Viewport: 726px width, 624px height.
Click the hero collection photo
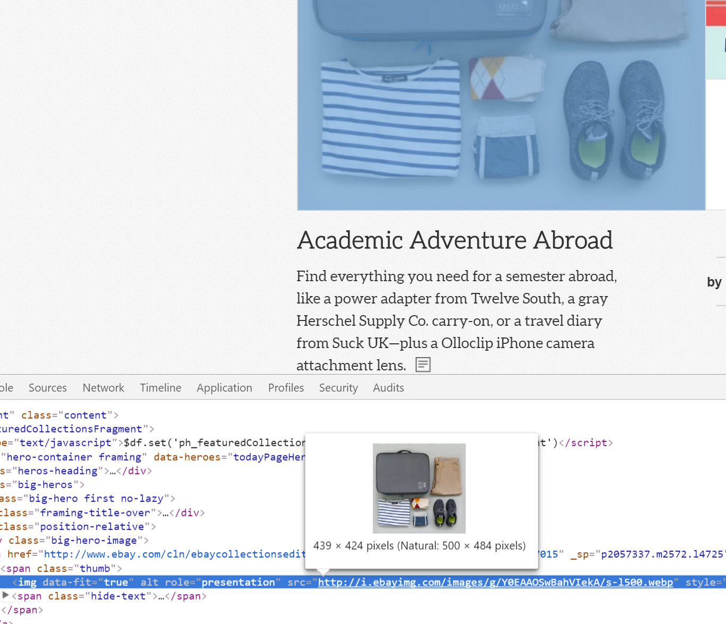pyautogui.click(x=501, y=105)
